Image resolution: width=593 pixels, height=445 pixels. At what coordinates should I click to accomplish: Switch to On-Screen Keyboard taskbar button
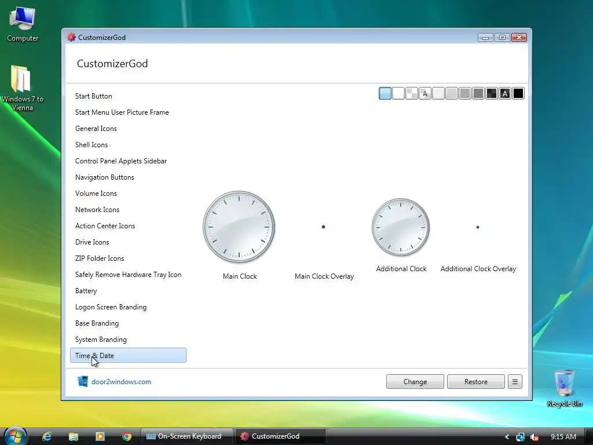[x=187, y=436]
